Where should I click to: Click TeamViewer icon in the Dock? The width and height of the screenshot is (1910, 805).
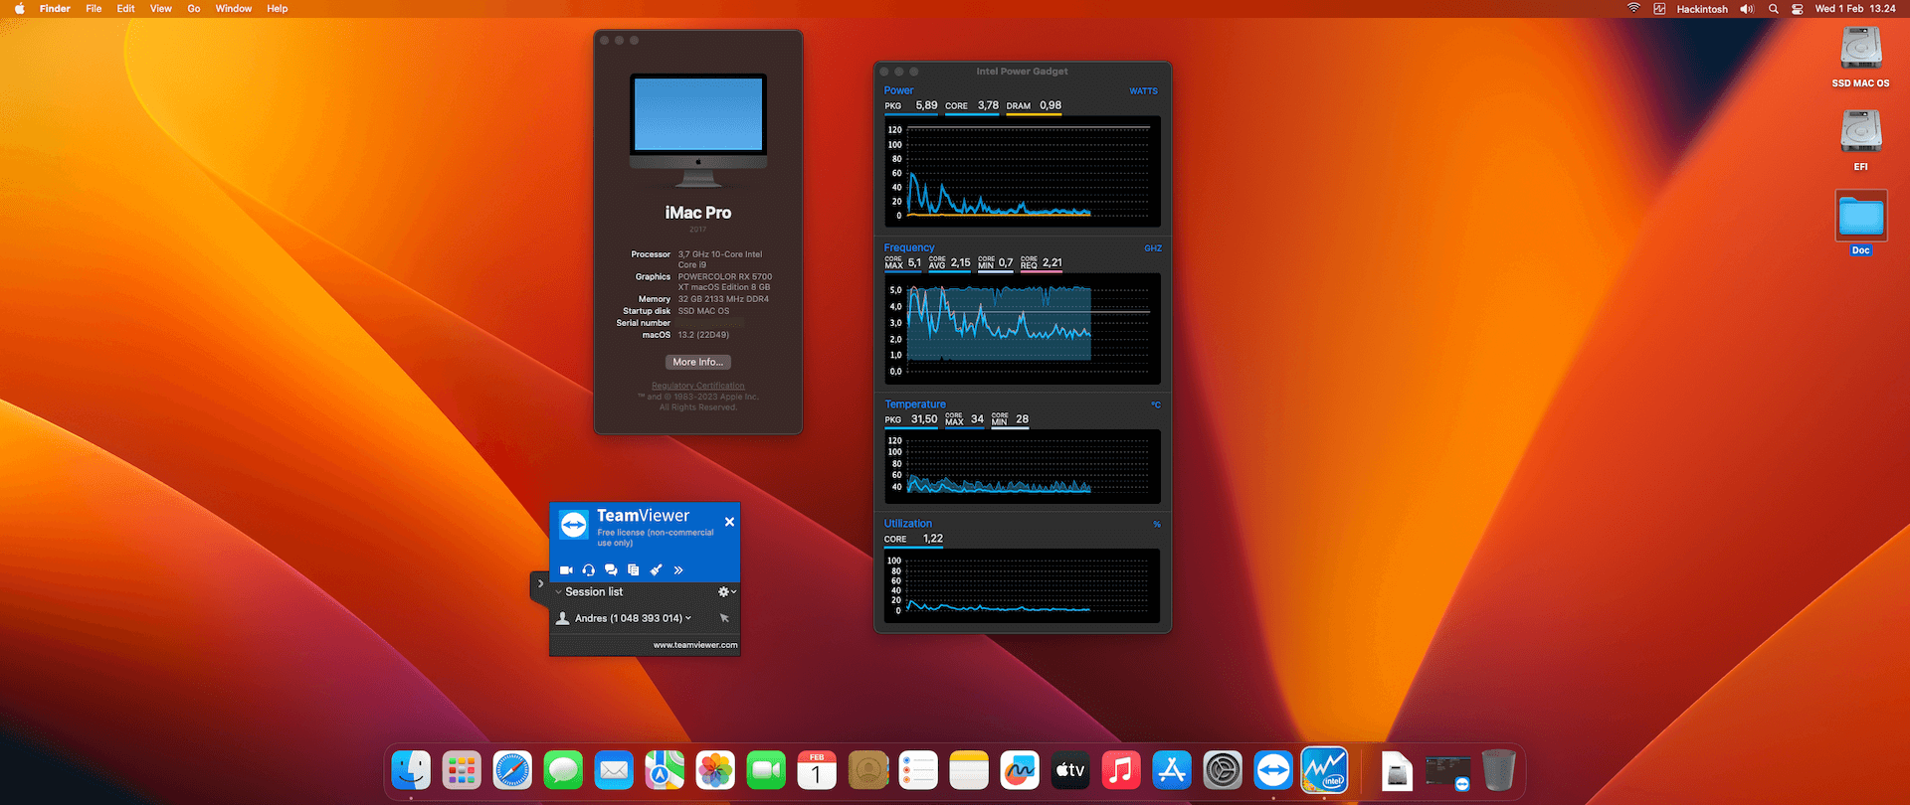click(x=1273, y=770)
